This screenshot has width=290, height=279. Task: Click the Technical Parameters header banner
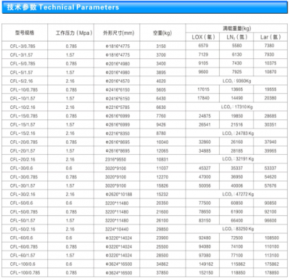(145, 7)
